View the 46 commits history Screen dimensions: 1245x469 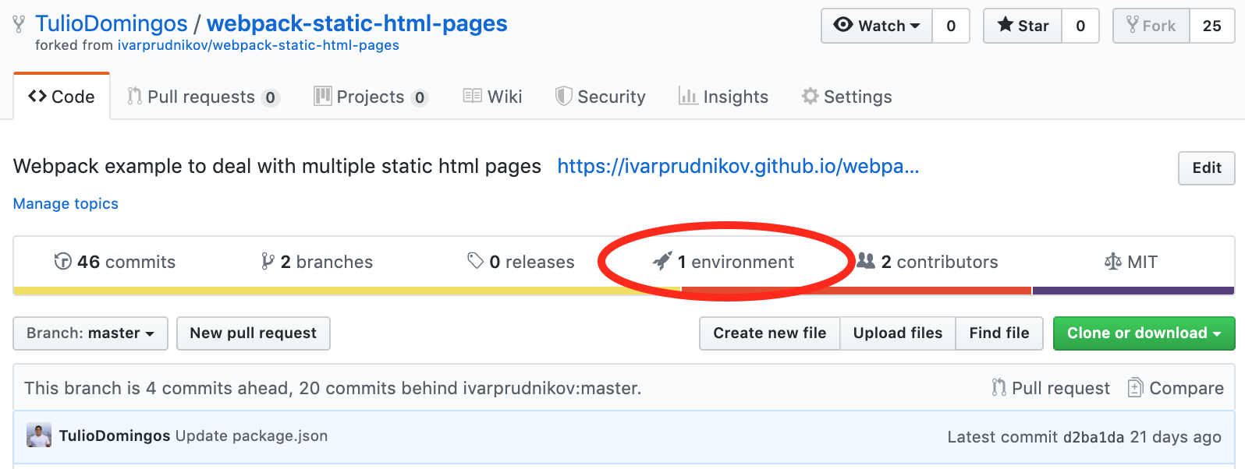[115, 262]
